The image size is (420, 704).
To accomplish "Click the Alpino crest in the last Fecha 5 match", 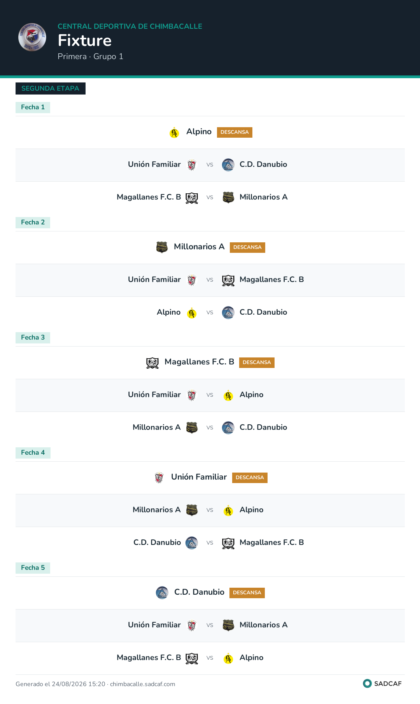I will point(228,658).
